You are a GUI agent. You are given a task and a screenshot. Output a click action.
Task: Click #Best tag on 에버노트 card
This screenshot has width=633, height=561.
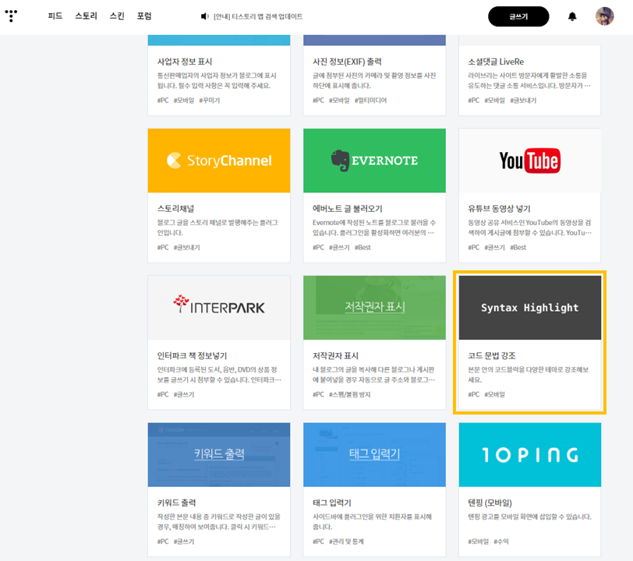point(362,247)
